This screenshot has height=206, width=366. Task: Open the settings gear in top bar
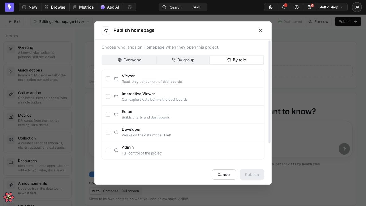271,7
